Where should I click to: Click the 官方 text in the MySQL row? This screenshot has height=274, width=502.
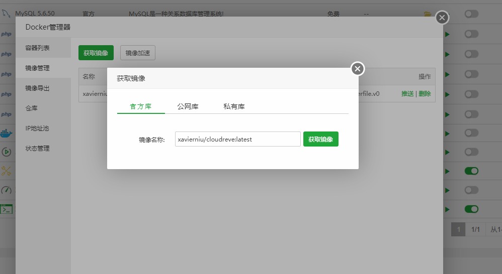(89, 14)
